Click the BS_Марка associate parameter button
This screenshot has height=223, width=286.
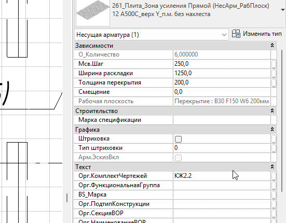pyautogui.click(x=274, y=194)
